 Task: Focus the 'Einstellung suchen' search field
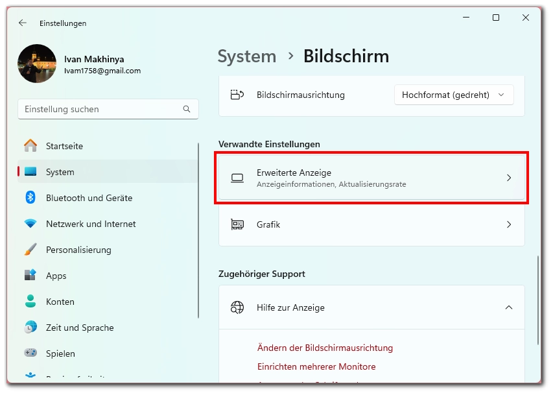tap(108, 109)
